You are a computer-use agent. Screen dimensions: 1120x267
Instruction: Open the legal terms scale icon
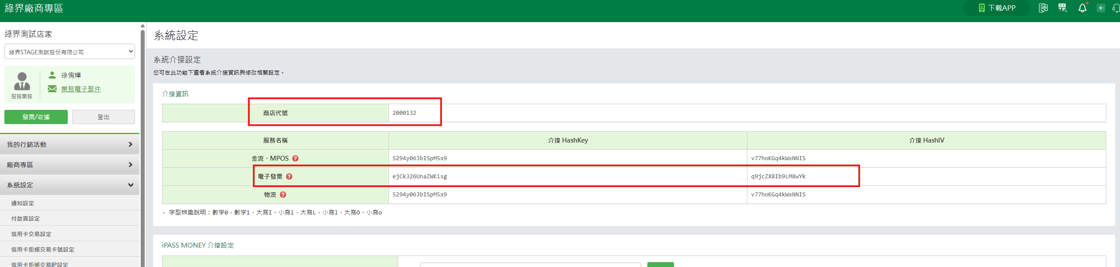1043,8
